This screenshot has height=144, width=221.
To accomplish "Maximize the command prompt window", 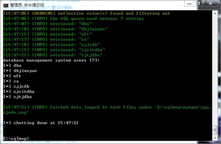I will coord(198,3).
